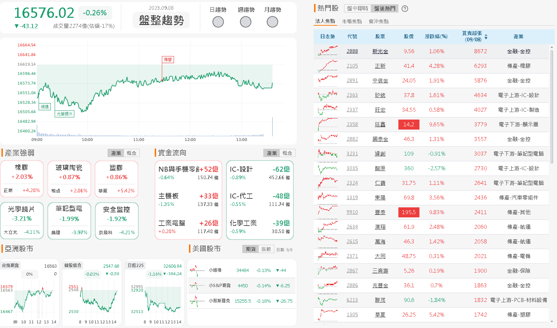This screenshot has height=328, width=557.
Task: Switch hot stocks to 盤中即時 mode
Action: click(357, 9)
